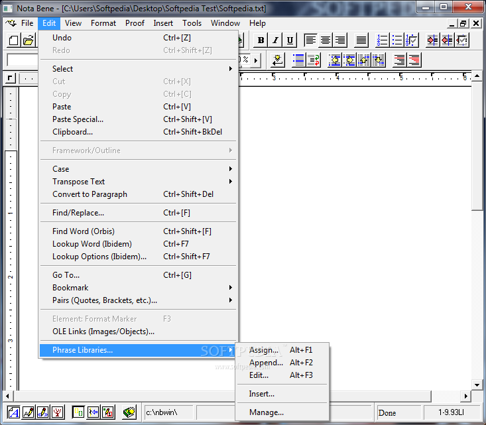Choose Undo from Edit menu

tap(138, 38)
